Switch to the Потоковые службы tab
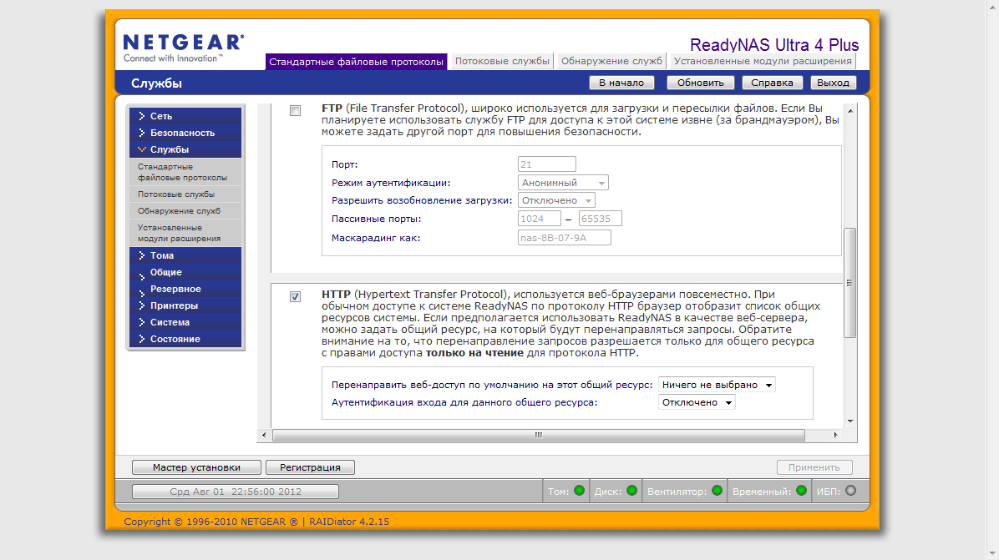 click(x=502, y=61)
